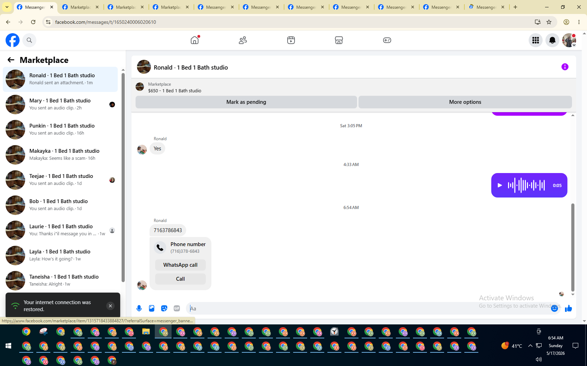Open Laurie's 1 Bed 1 Bath studio chat

click(x=60, y=230)
